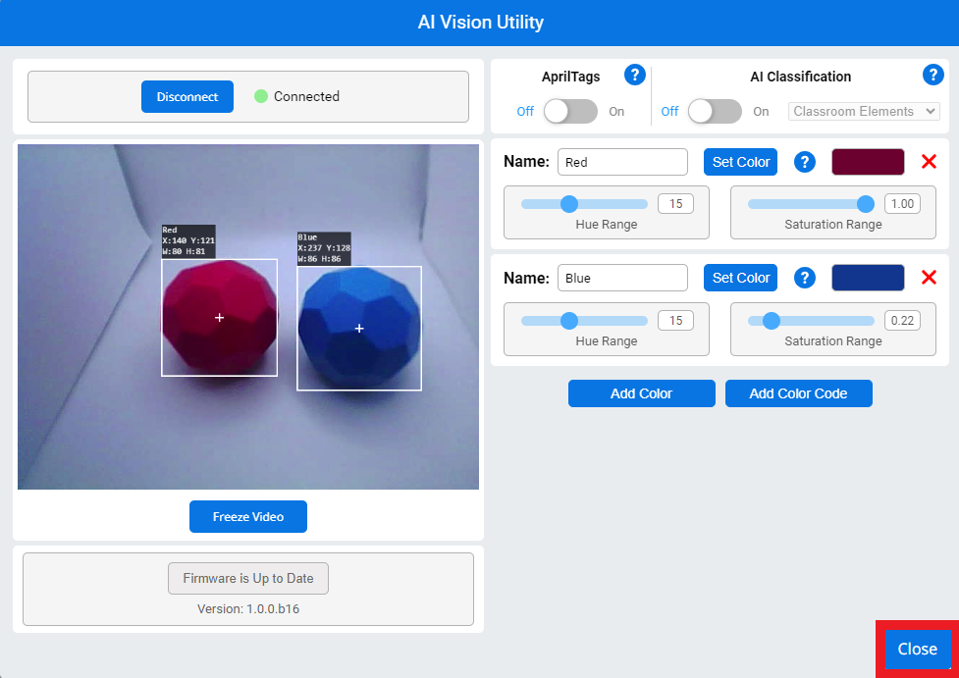Remove the Blue color entry
Image resolution: width=959 pixels, height=678 pixels.
(x=929, y=277)
